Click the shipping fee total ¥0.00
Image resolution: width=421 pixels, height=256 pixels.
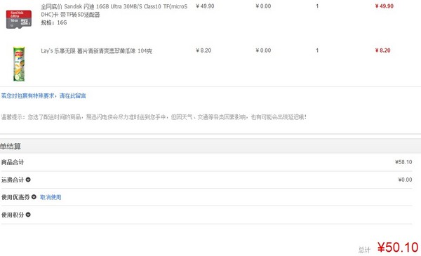(405, 180)
